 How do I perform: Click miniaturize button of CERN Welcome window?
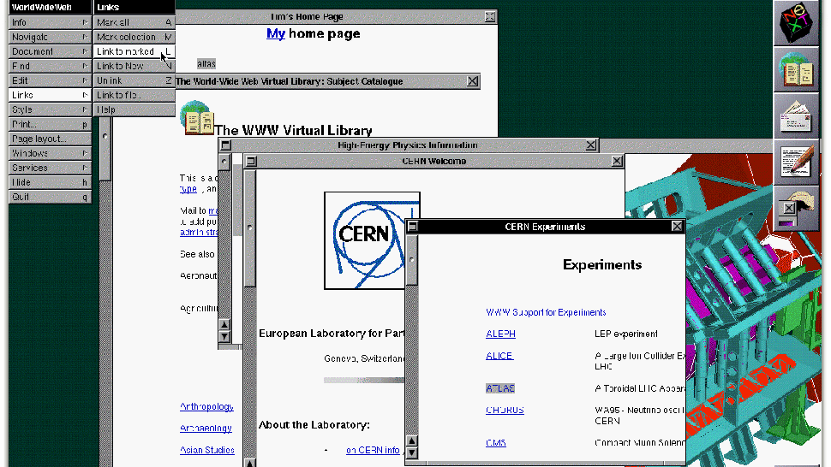(x=251, y=162)
